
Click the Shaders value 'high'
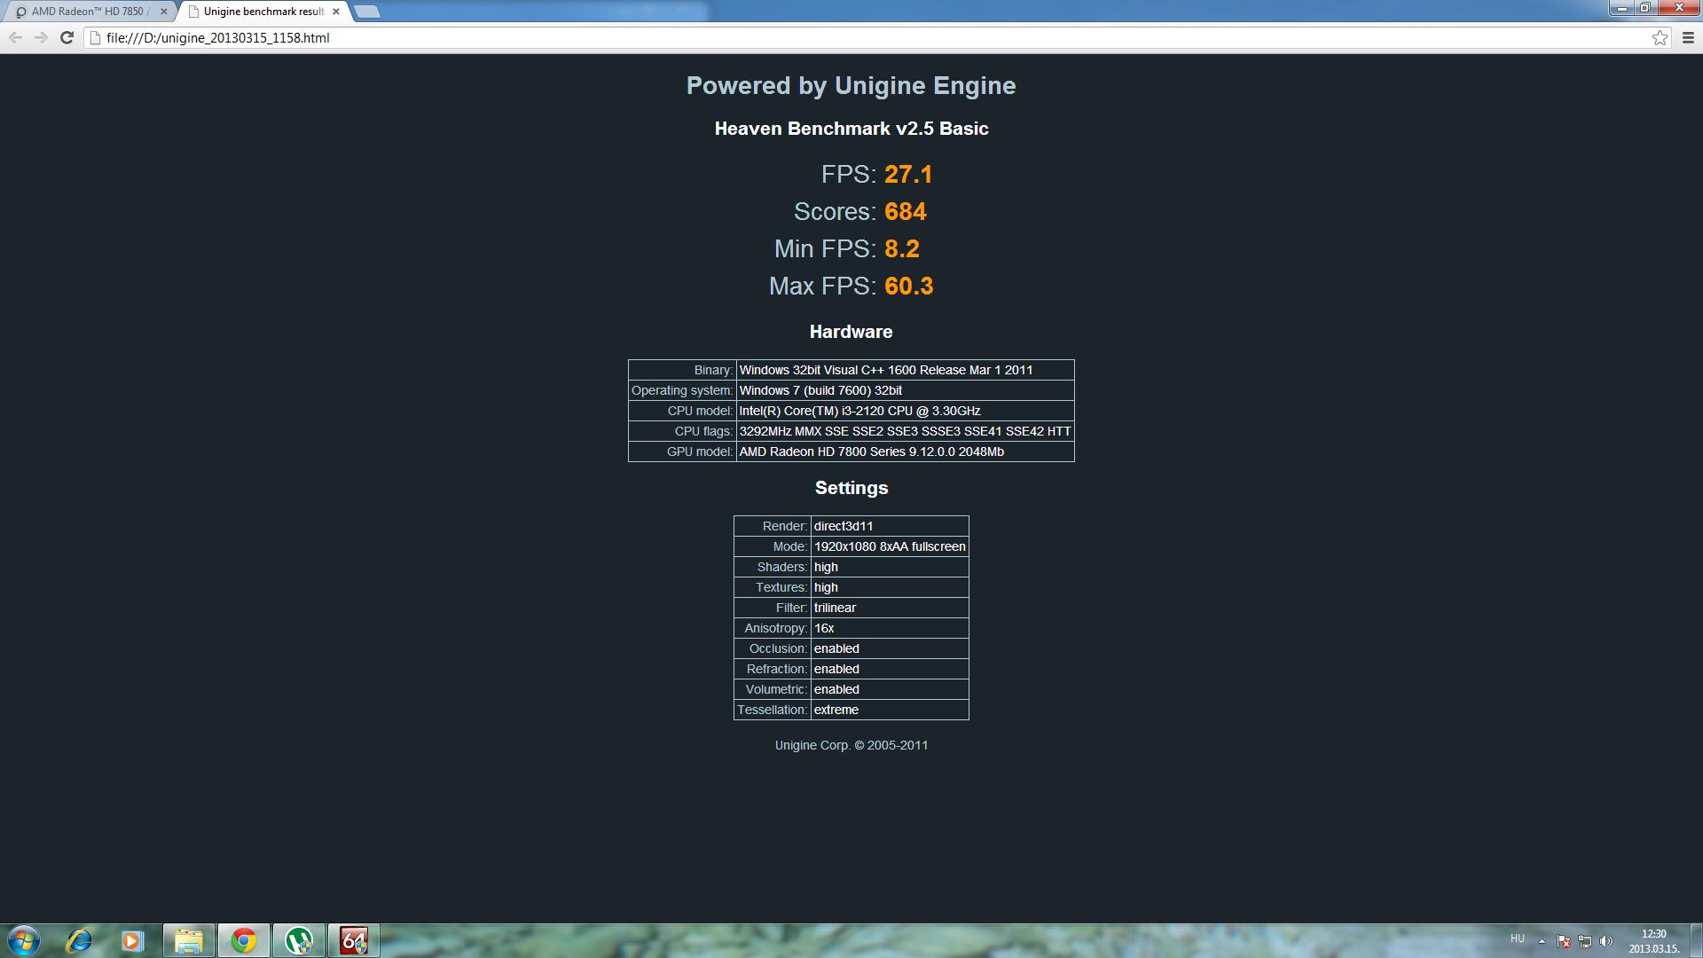(890, 567)
